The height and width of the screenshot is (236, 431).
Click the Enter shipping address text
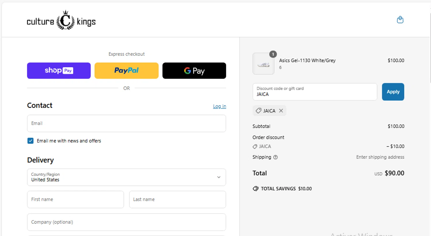[380, 157]
